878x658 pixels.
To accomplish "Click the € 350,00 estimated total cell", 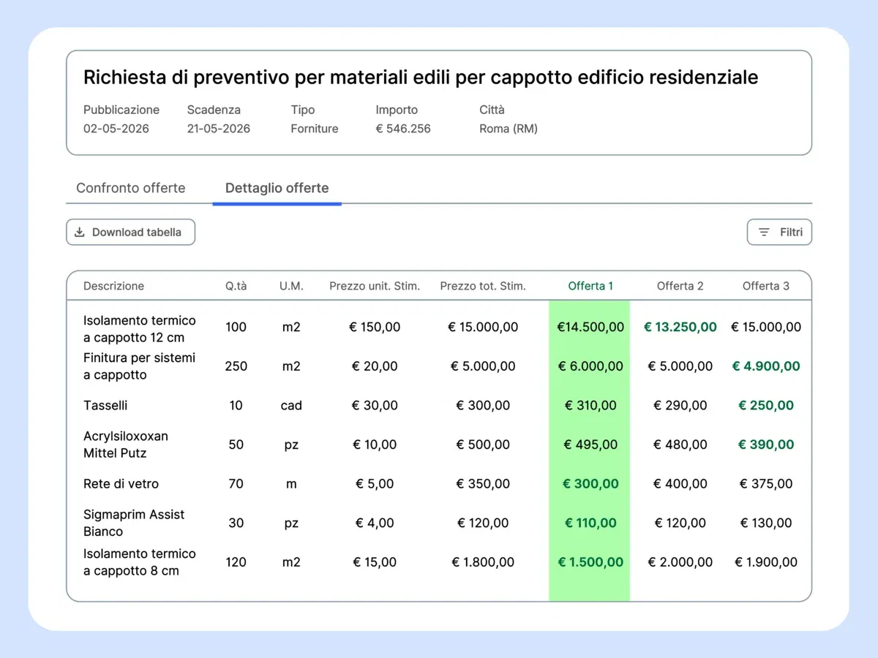I will pos(483,483).
